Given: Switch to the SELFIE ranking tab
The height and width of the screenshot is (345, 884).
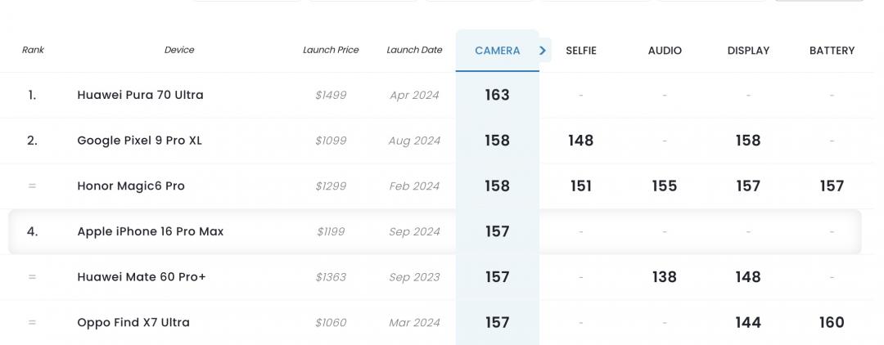Looking at the screenshot, I should pos(581,51).
